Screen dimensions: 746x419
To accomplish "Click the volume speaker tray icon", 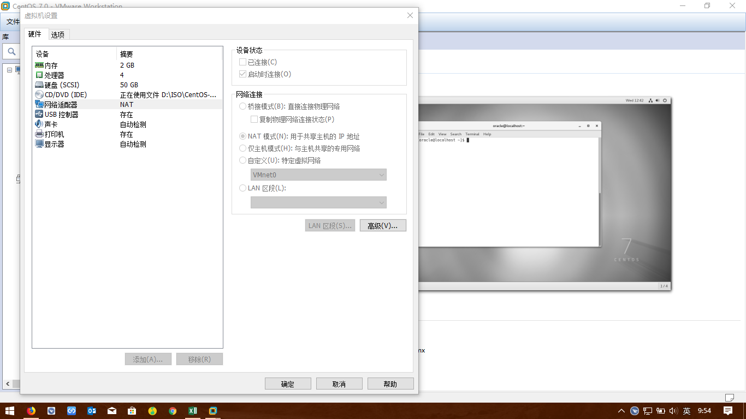I will click(x=673, y=411).
